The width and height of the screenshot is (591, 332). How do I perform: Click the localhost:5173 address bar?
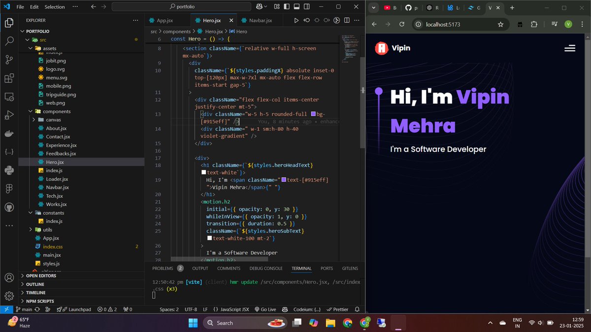[443, 24]
